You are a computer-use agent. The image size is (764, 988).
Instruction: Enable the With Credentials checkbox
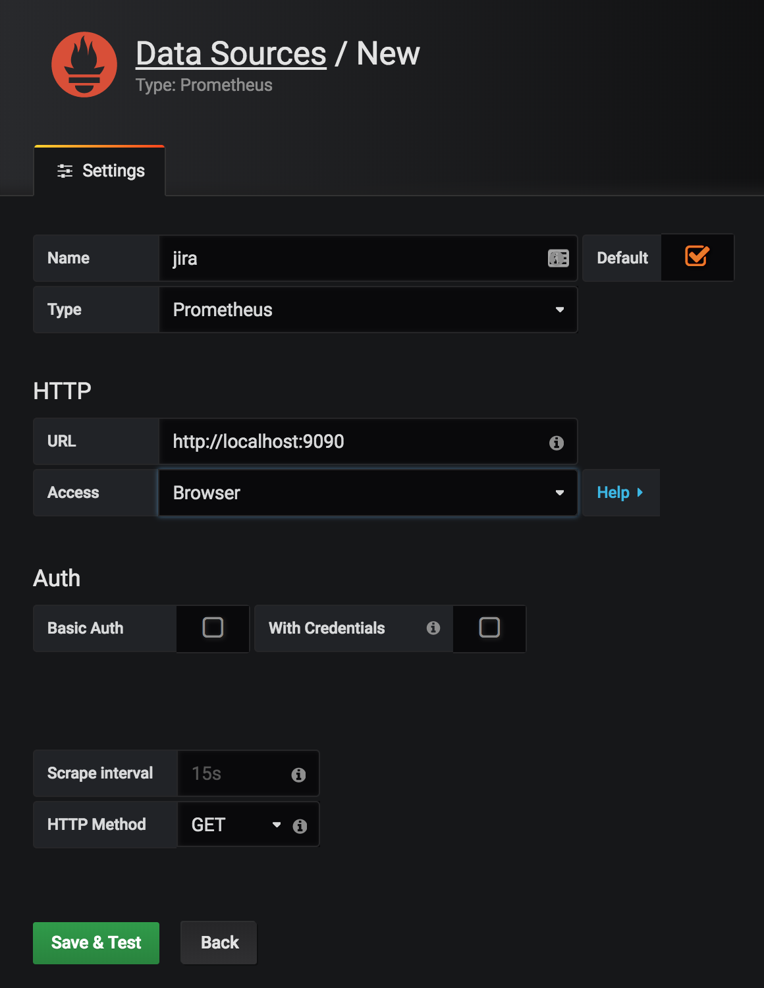coord(489,627)
